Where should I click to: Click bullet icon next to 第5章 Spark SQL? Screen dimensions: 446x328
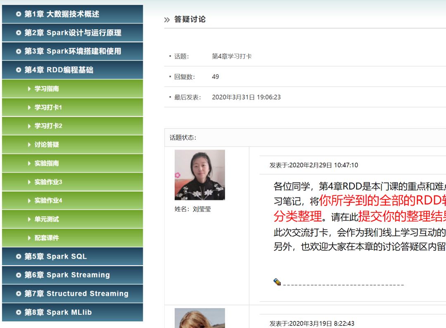(x=19, y=257)
